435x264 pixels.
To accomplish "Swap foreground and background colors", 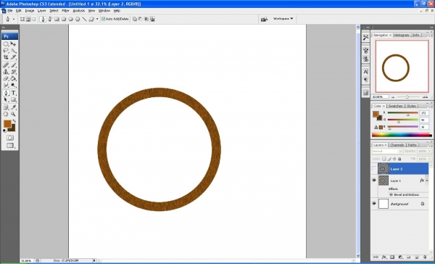I will tap(14, 120).
